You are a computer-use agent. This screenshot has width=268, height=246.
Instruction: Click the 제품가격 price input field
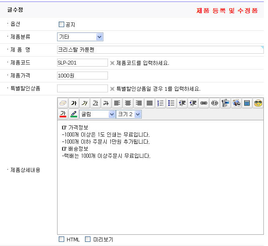(83, 76)
